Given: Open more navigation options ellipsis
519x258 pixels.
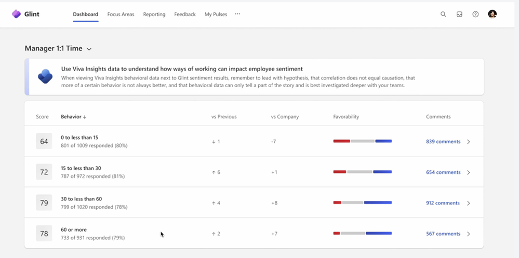Looking at the screenshot, I should coord(237,14).
